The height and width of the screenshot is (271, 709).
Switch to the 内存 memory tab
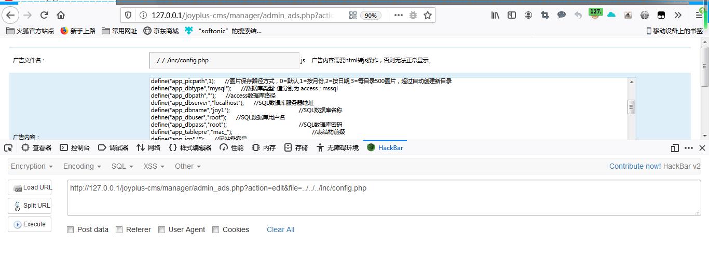pyautogui.click(x=264, y=148)
